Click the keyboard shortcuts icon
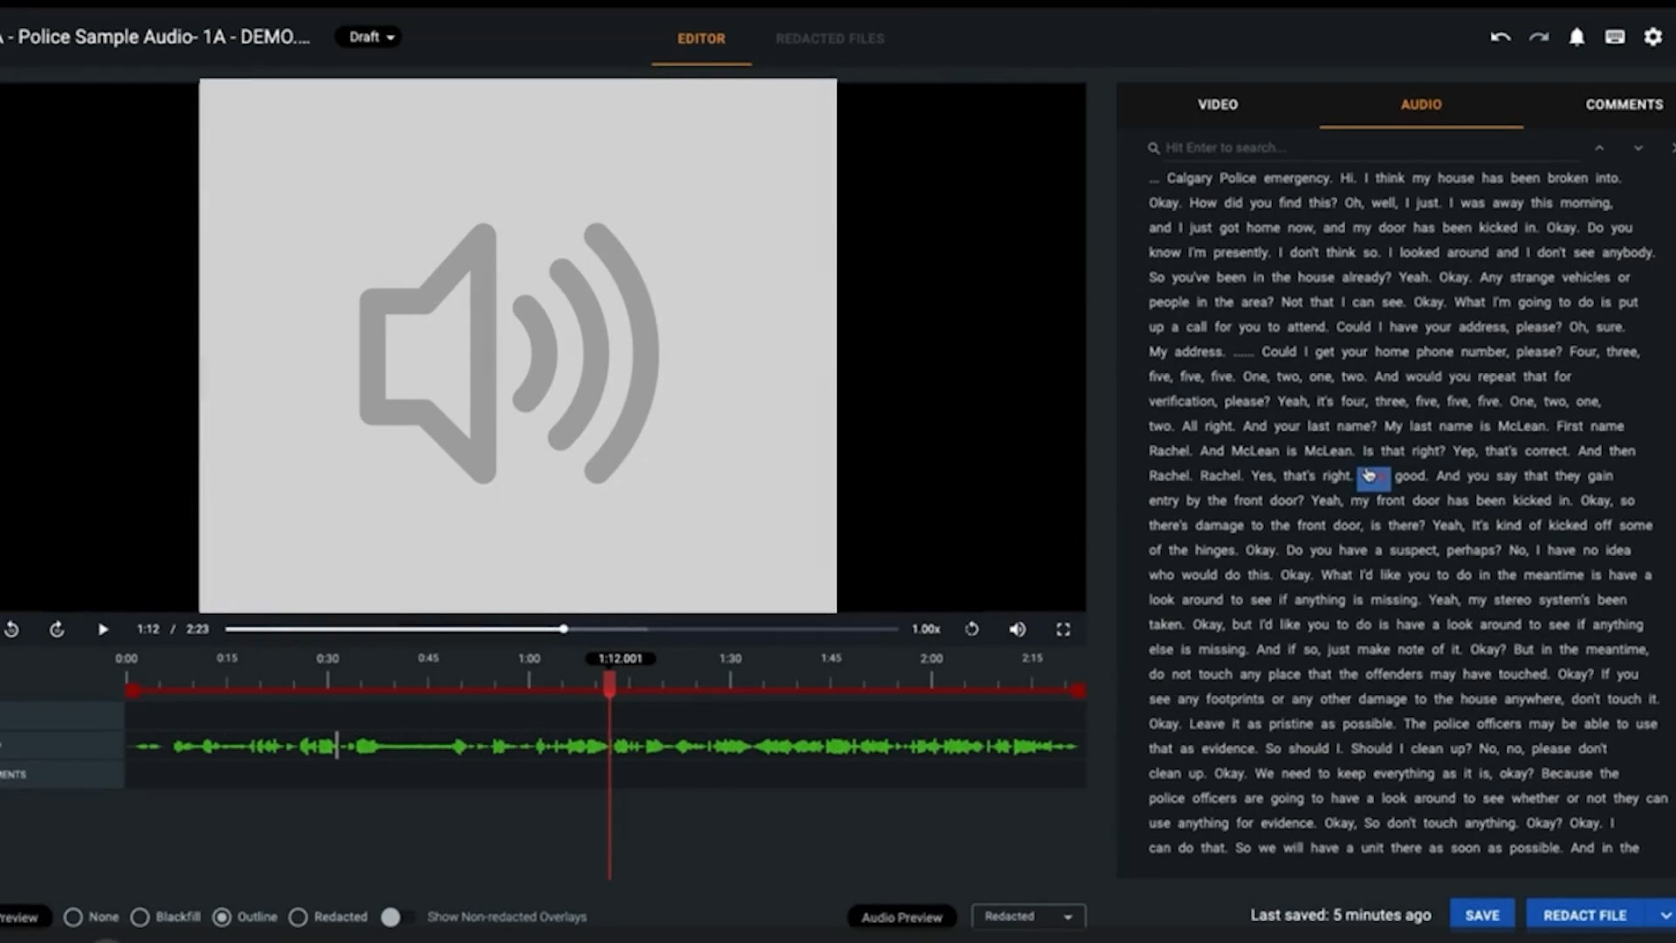 tap(1614, 38)
